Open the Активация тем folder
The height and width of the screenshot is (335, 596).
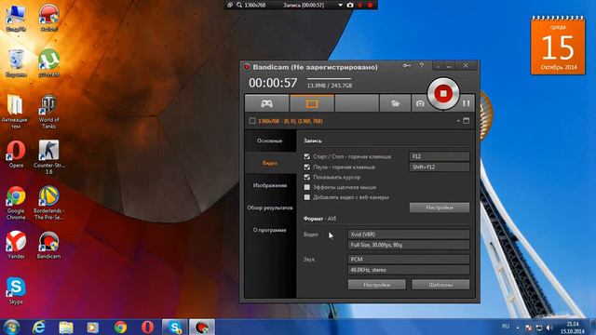[15, 112]
